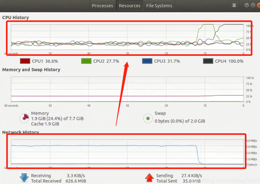Click the blue Receiving down-arrow icon
This screenshot has height=184, width=260.
coord(24,178)
